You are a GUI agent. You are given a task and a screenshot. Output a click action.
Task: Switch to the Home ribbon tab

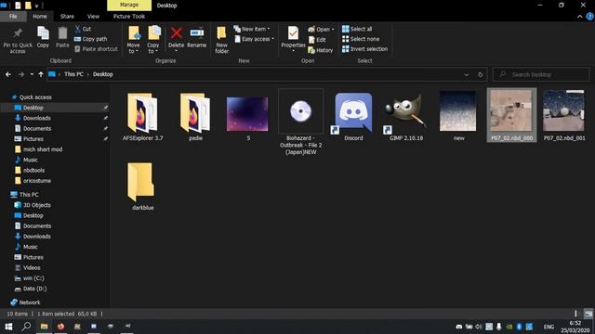pos(40,17)
